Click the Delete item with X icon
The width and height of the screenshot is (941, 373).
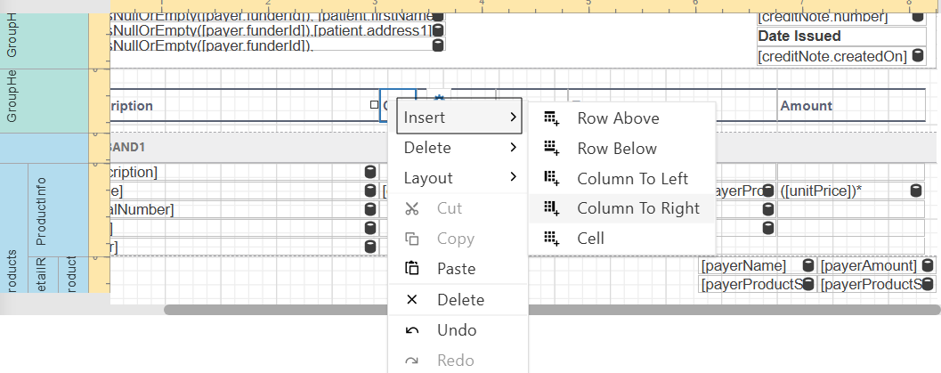click(x=459, y=300)
